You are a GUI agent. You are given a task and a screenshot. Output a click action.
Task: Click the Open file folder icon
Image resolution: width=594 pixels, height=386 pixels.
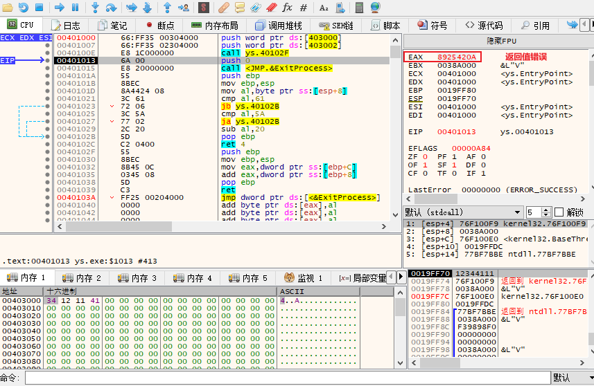[x=6, y=8]
